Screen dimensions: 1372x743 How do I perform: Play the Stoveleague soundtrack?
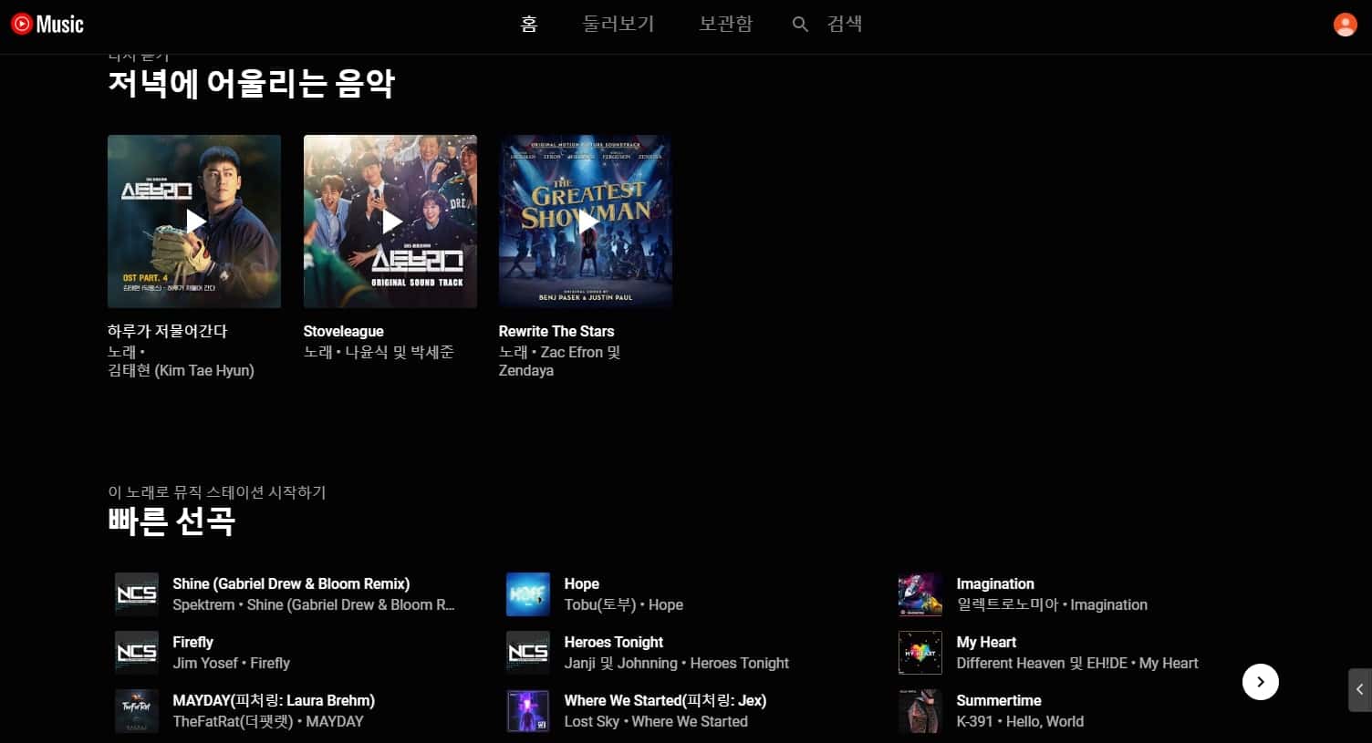click(390, 221)
